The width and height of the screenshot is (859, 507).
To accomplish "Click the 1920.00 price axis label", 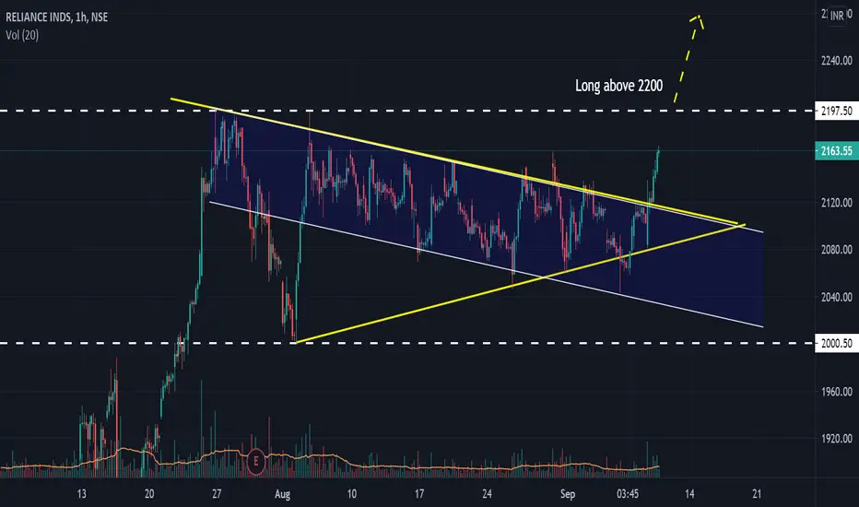I will click(837, 439).
